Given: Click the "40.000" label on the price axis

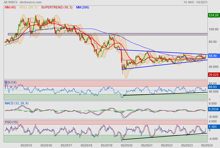Looking at the screenshot, I should pos(214,67).
